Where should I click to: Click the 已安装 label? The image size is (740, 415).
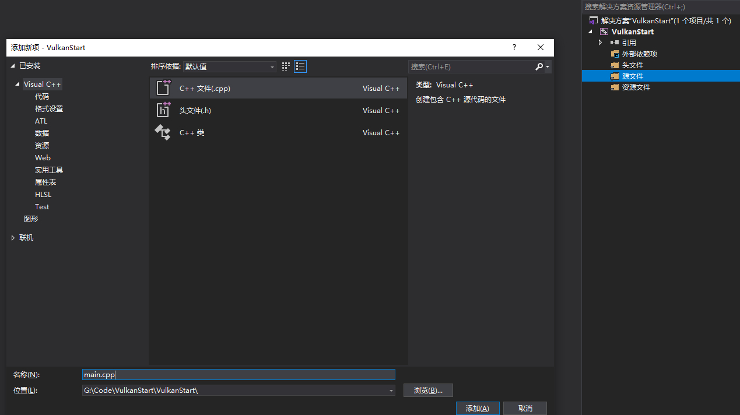click(30, 66)
